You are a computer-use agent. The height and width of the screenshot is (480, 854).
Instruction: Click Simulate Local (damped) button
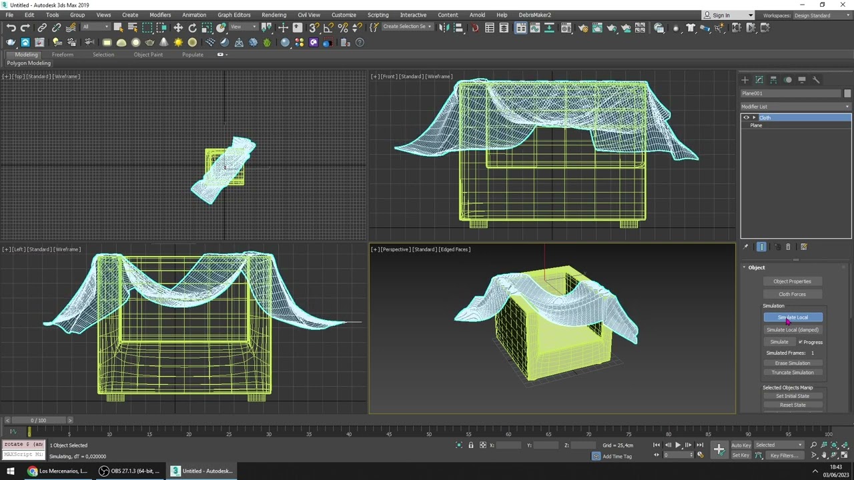point(793,330)
